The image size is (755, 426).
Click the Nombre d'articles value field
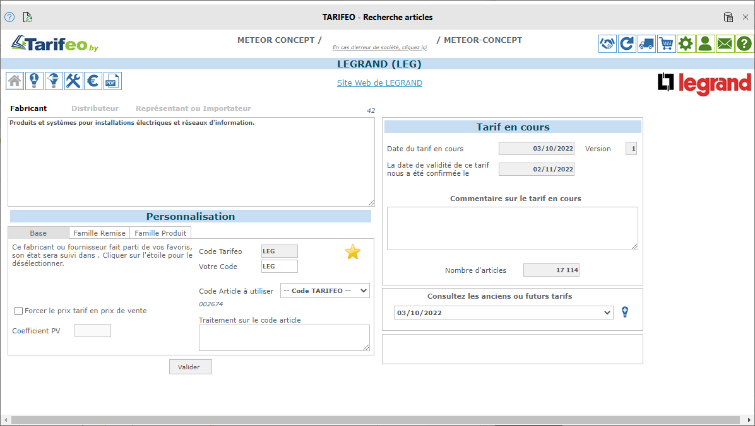coord(551,270)
